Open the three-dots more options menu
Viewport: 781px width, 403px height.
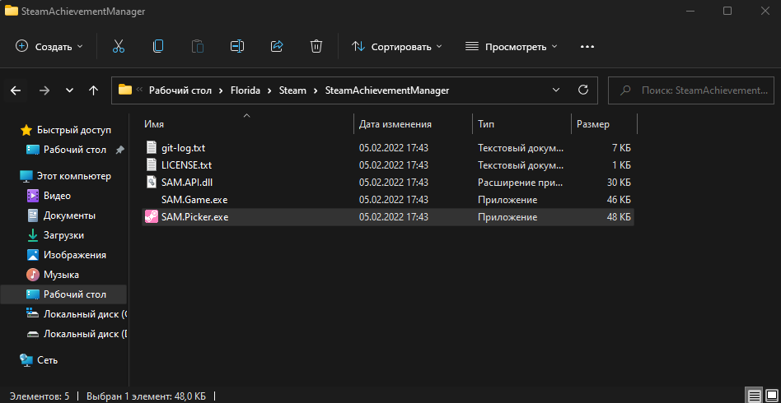(587, 47)
